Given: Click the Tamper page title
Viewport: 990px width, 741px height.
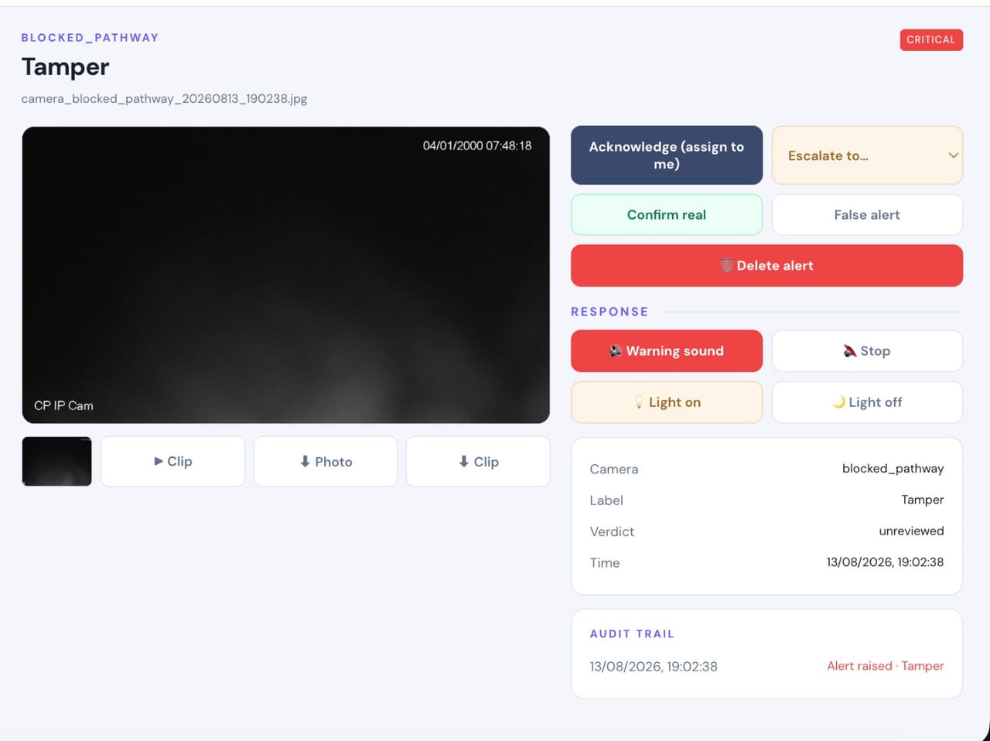Looking at the screenshot, I should coord(66,67).
